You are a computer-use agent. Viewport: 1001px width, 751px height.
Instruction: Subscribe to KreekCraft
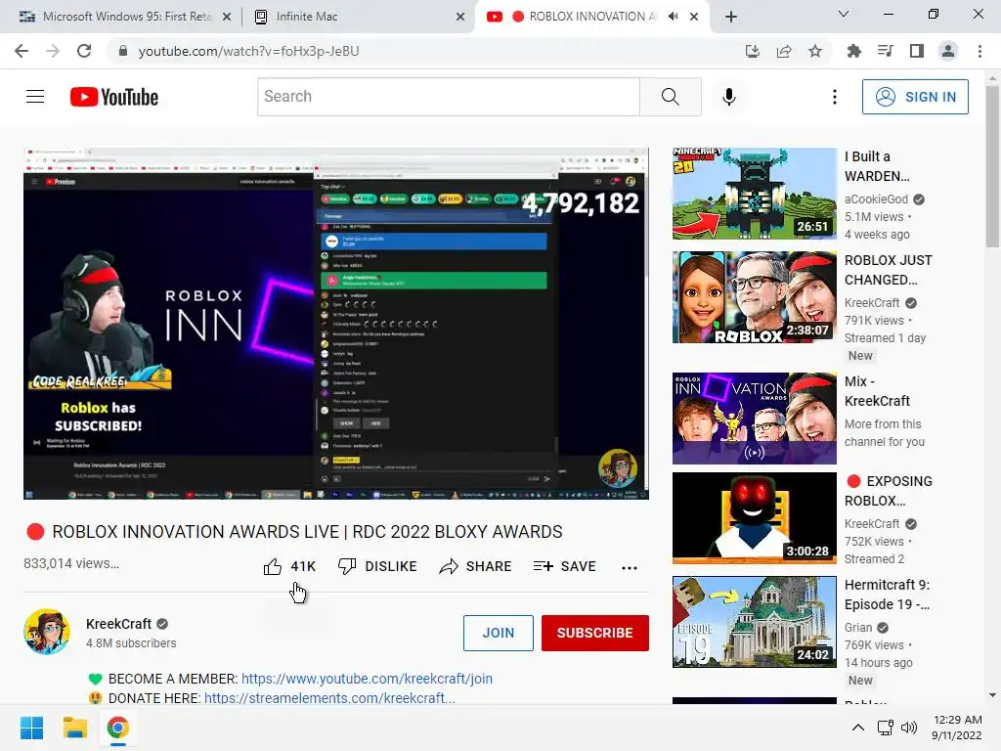(x=595, y=633)
